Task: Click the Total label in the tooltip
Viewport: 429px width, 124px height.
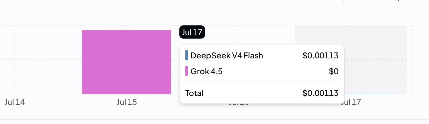Action: 194,93
